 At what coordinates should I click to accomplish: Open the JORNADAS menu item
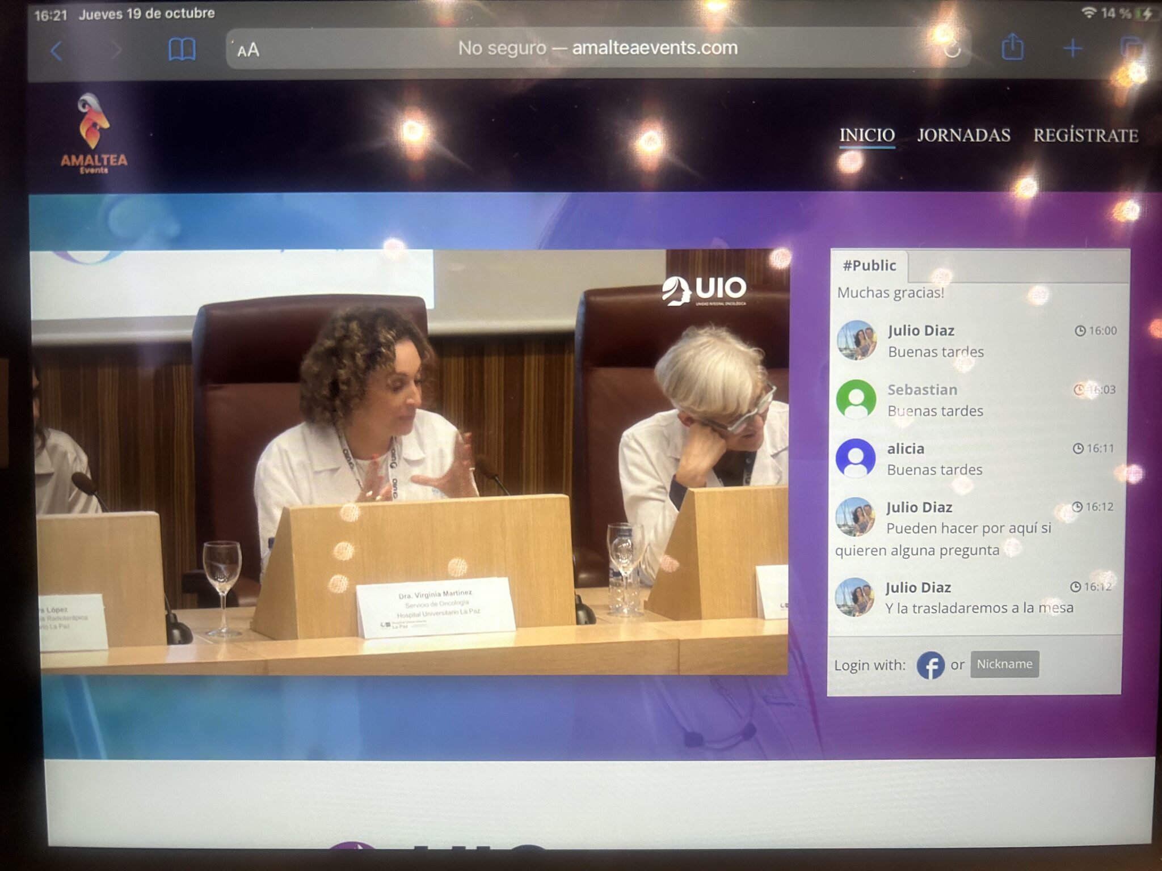click(x=963, y=136)
